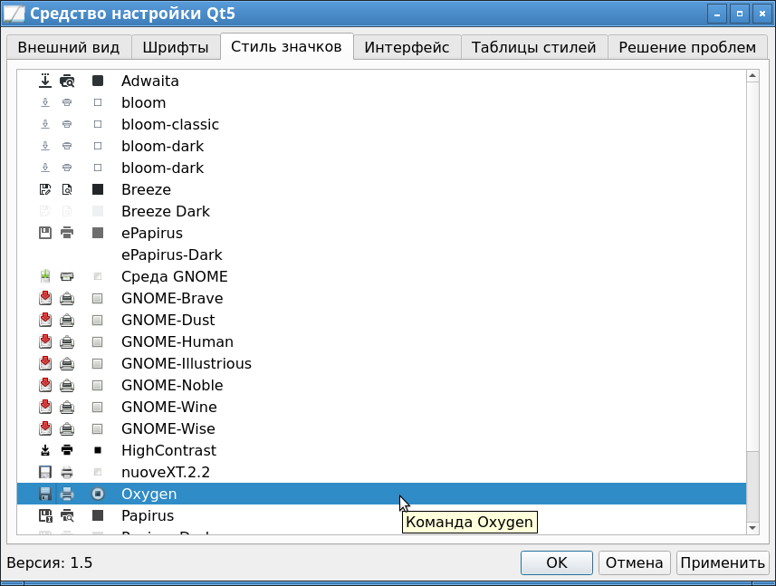Click the Adwaita stop icon
776x586 pixels.
pyautogui.click(x=98, y=81)
